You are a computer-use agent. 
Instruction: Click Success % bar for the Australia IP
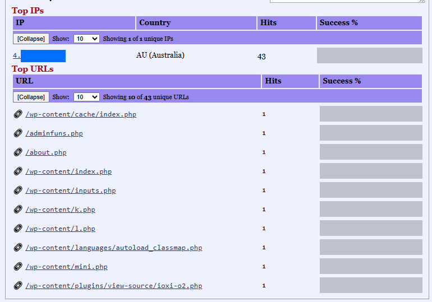pyautogui.click(x=369, y=55)
